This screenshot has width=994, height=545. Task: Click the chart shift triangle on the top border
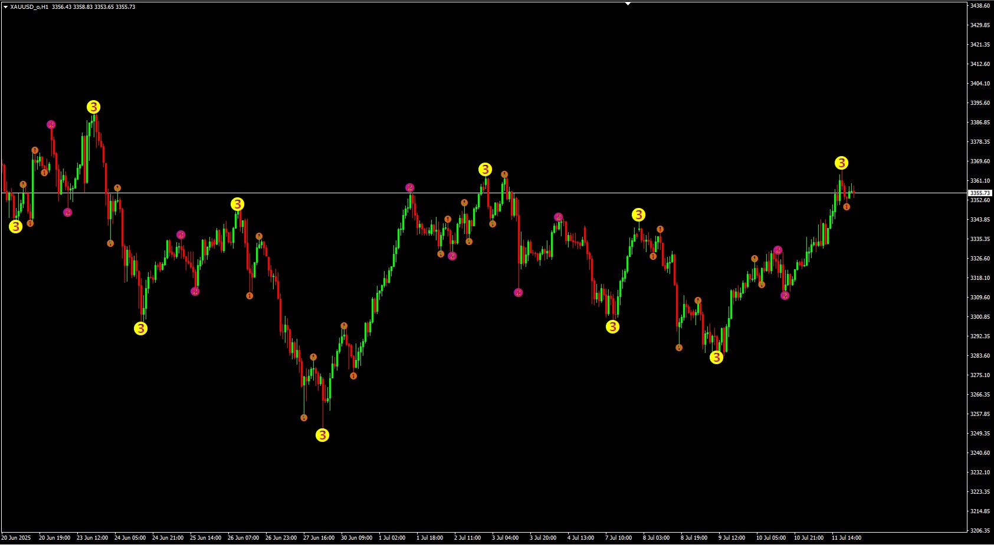(628, 4)
